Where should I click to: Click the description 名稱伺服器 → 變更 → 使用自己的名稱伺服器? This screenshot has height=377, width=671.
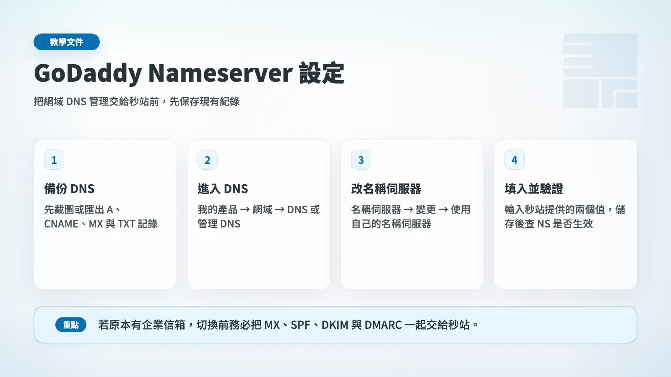[411, 217]
